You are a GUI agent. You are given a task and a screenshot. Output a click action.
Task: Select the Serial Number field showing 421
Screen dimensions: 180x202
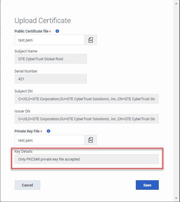coord(51,79)
